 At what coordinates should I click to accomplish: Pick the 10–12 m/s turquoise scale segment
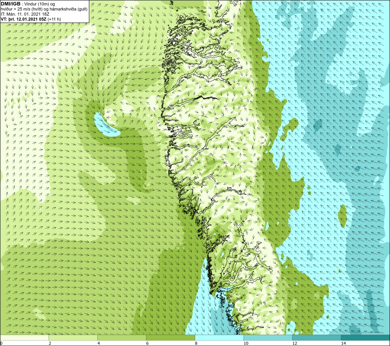tap(268, 337)
